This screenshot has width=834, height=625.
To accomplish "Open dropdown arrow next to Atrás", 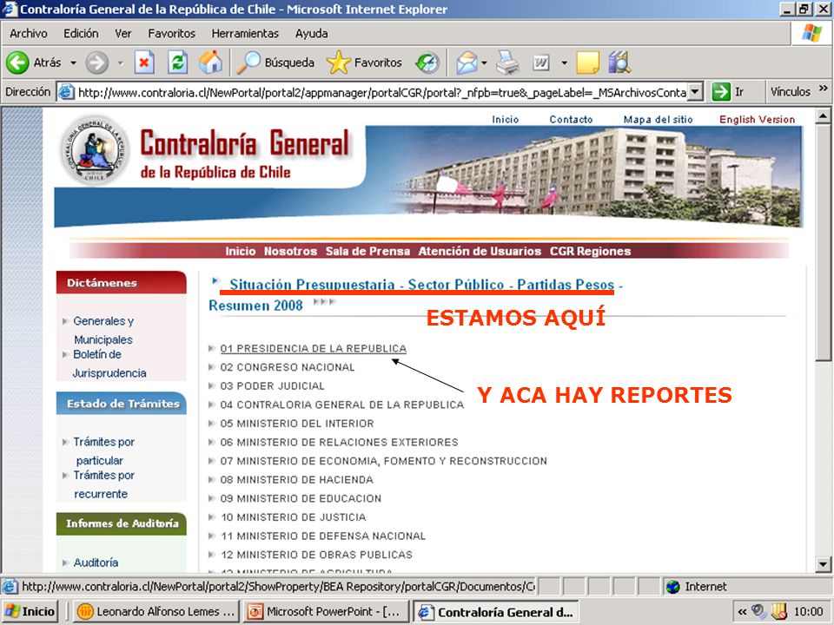I will tap(73, 62).
